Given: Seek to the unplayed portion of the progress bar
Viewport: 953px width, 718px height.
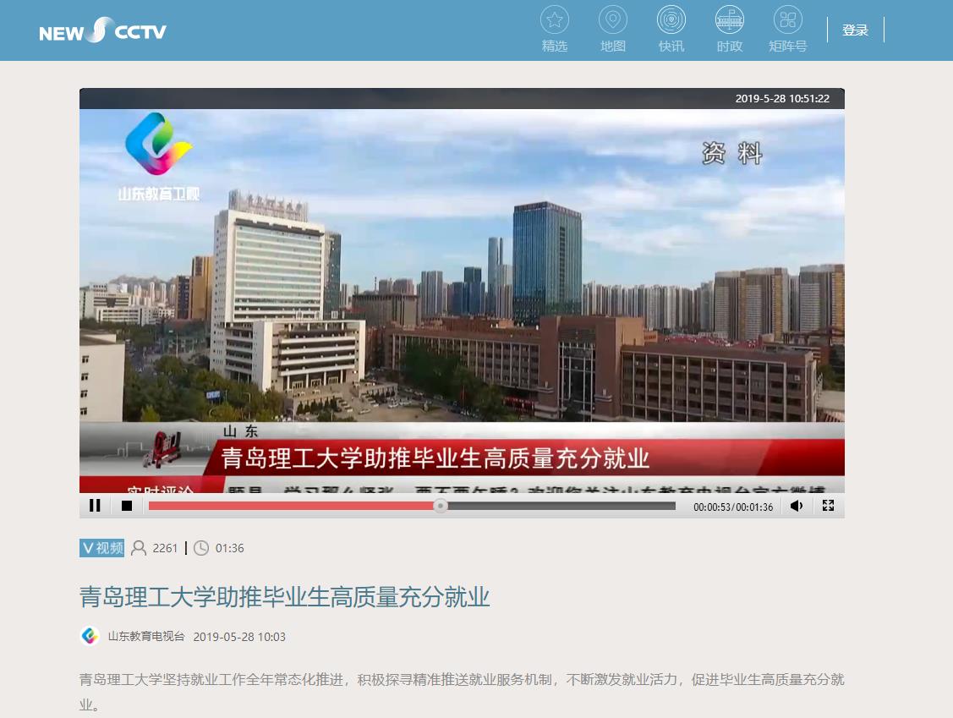Looking at the screenshot, I should [558, 506].
